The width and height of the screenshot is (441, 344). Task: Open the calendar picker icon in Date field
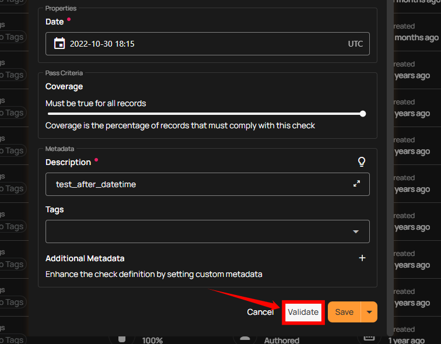point(59,44)
